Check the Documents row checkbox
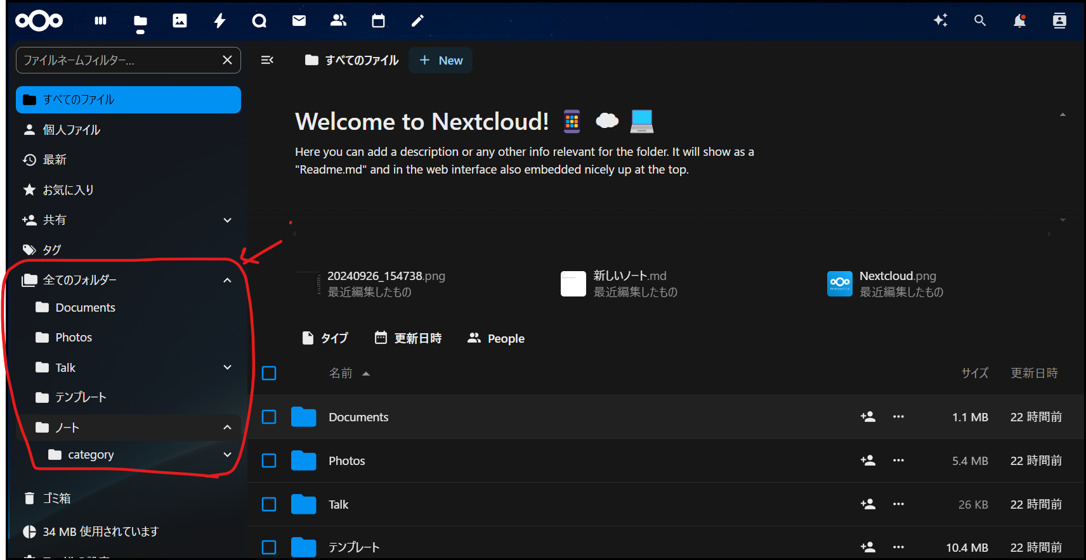 click(x=269, y=417)
